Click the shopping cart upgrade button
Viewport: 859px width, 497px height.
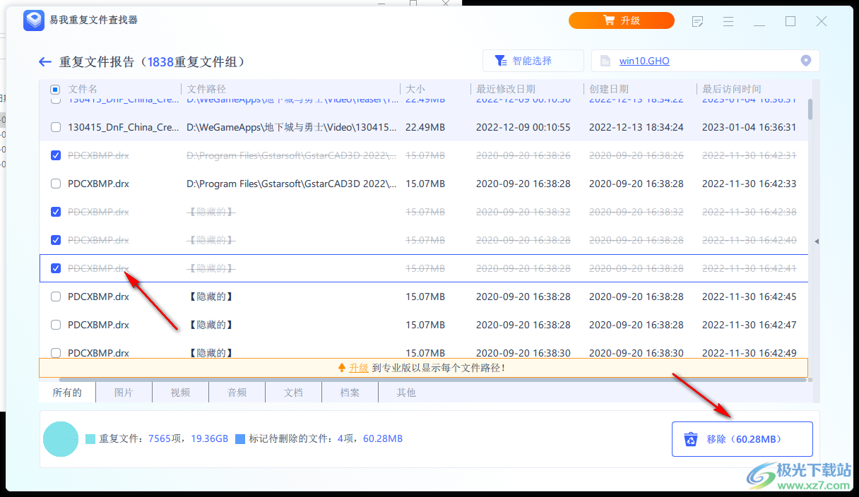pos(622,20)
